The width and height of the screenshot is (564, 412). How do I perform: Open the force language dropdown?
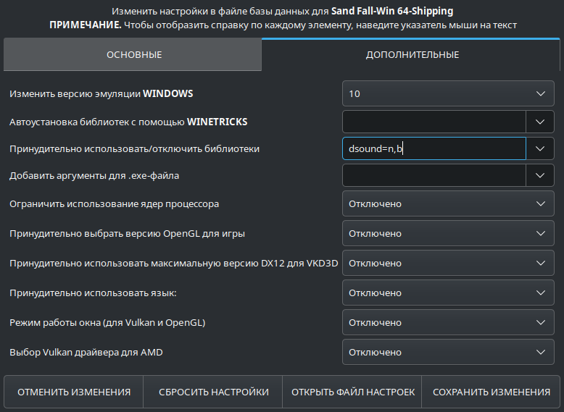(448, 293)
